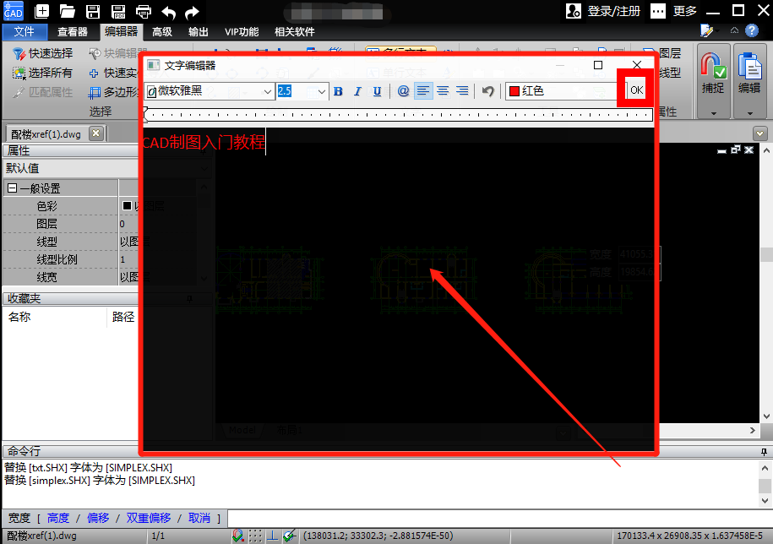Click 选择所有 select all tool
This screenshot has height=544, width=773.
[43, 73]
